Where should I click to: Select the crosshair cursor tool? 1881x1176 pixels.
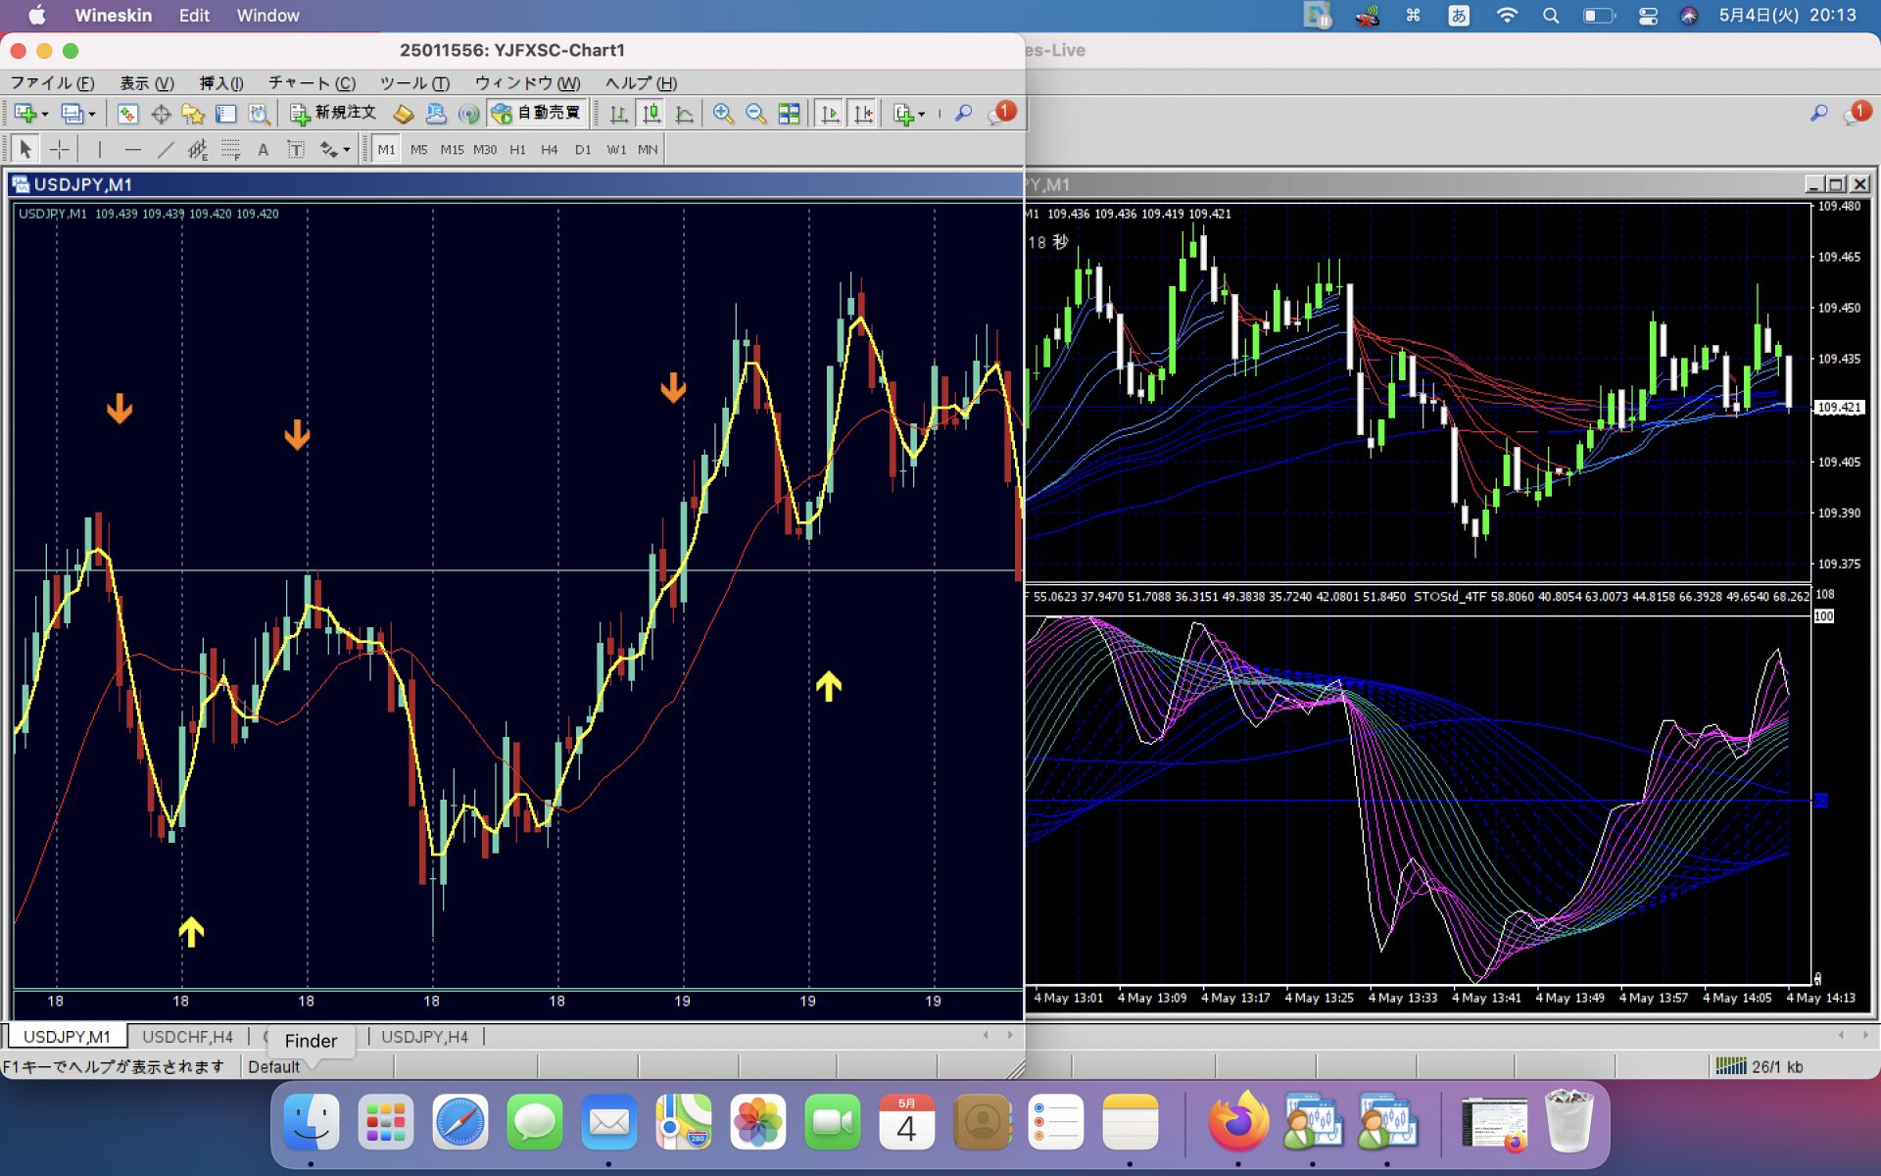pos(60,149)
